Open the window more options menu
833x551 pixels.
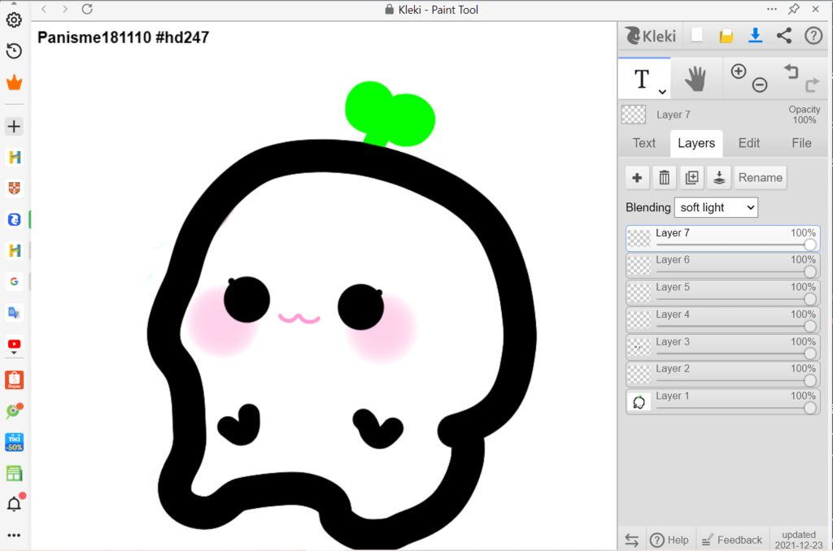tap(772, 9)
